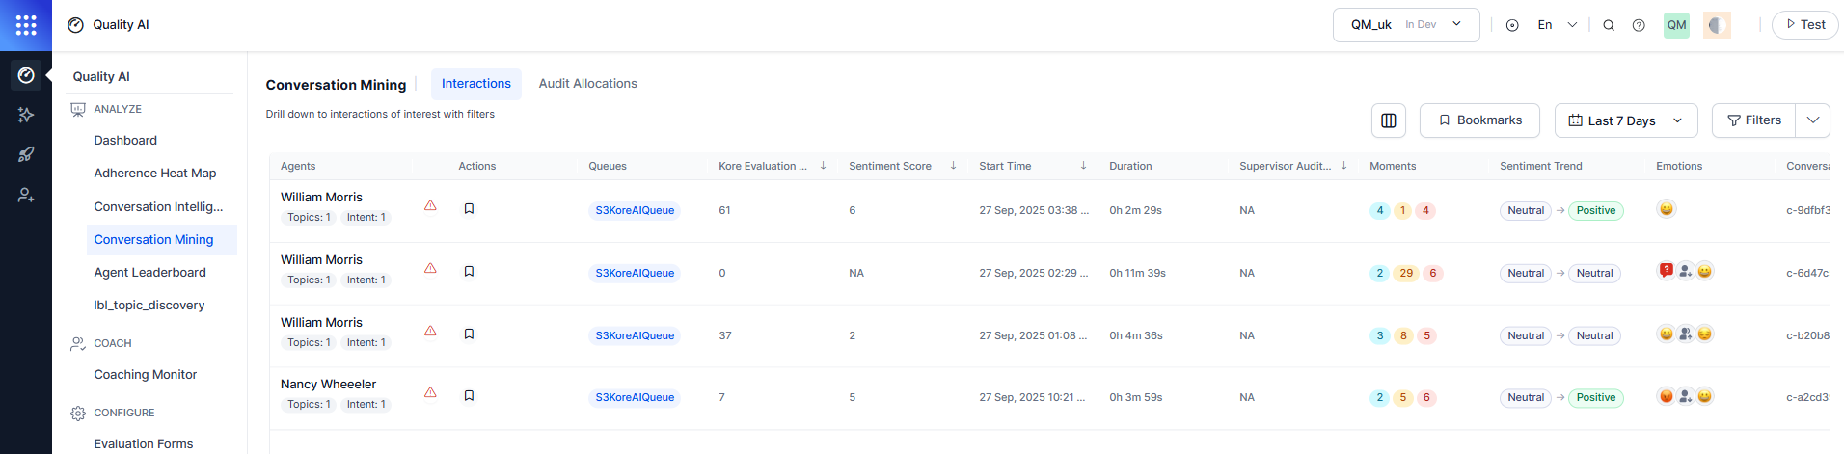Image resolution: width=1844 pixels, height=454 pixels.
Task: Open the QM_uk environment dropdown
Action: tap(1405, 25)
